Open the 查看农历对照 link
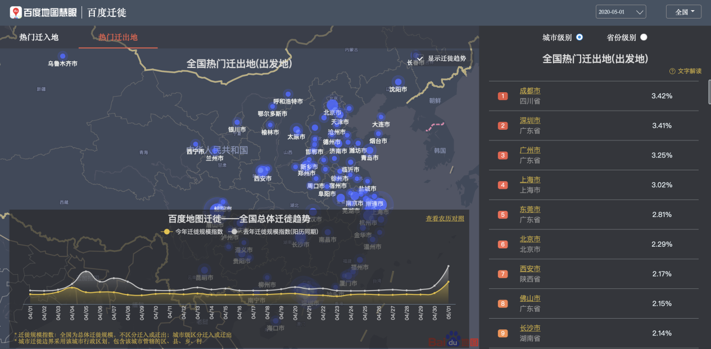The height and width of the screenshot is (349, 711). (x=445, y=219)
